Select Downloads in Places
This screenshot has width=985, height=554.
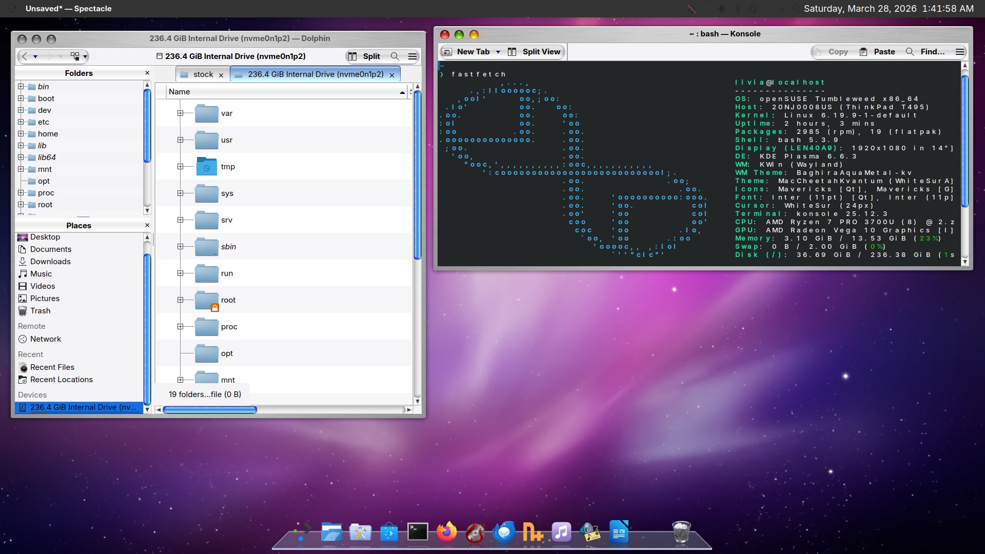50,262
